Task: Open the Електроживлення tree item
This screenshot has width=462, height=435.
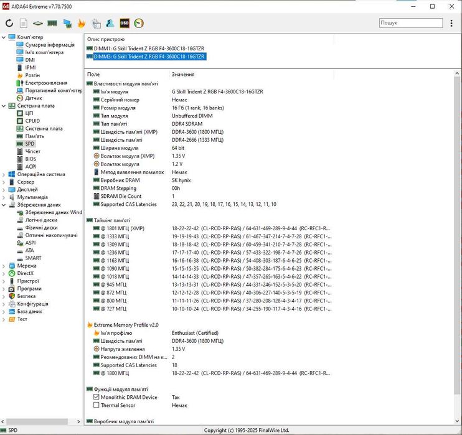Action: (x=46, y=83)
